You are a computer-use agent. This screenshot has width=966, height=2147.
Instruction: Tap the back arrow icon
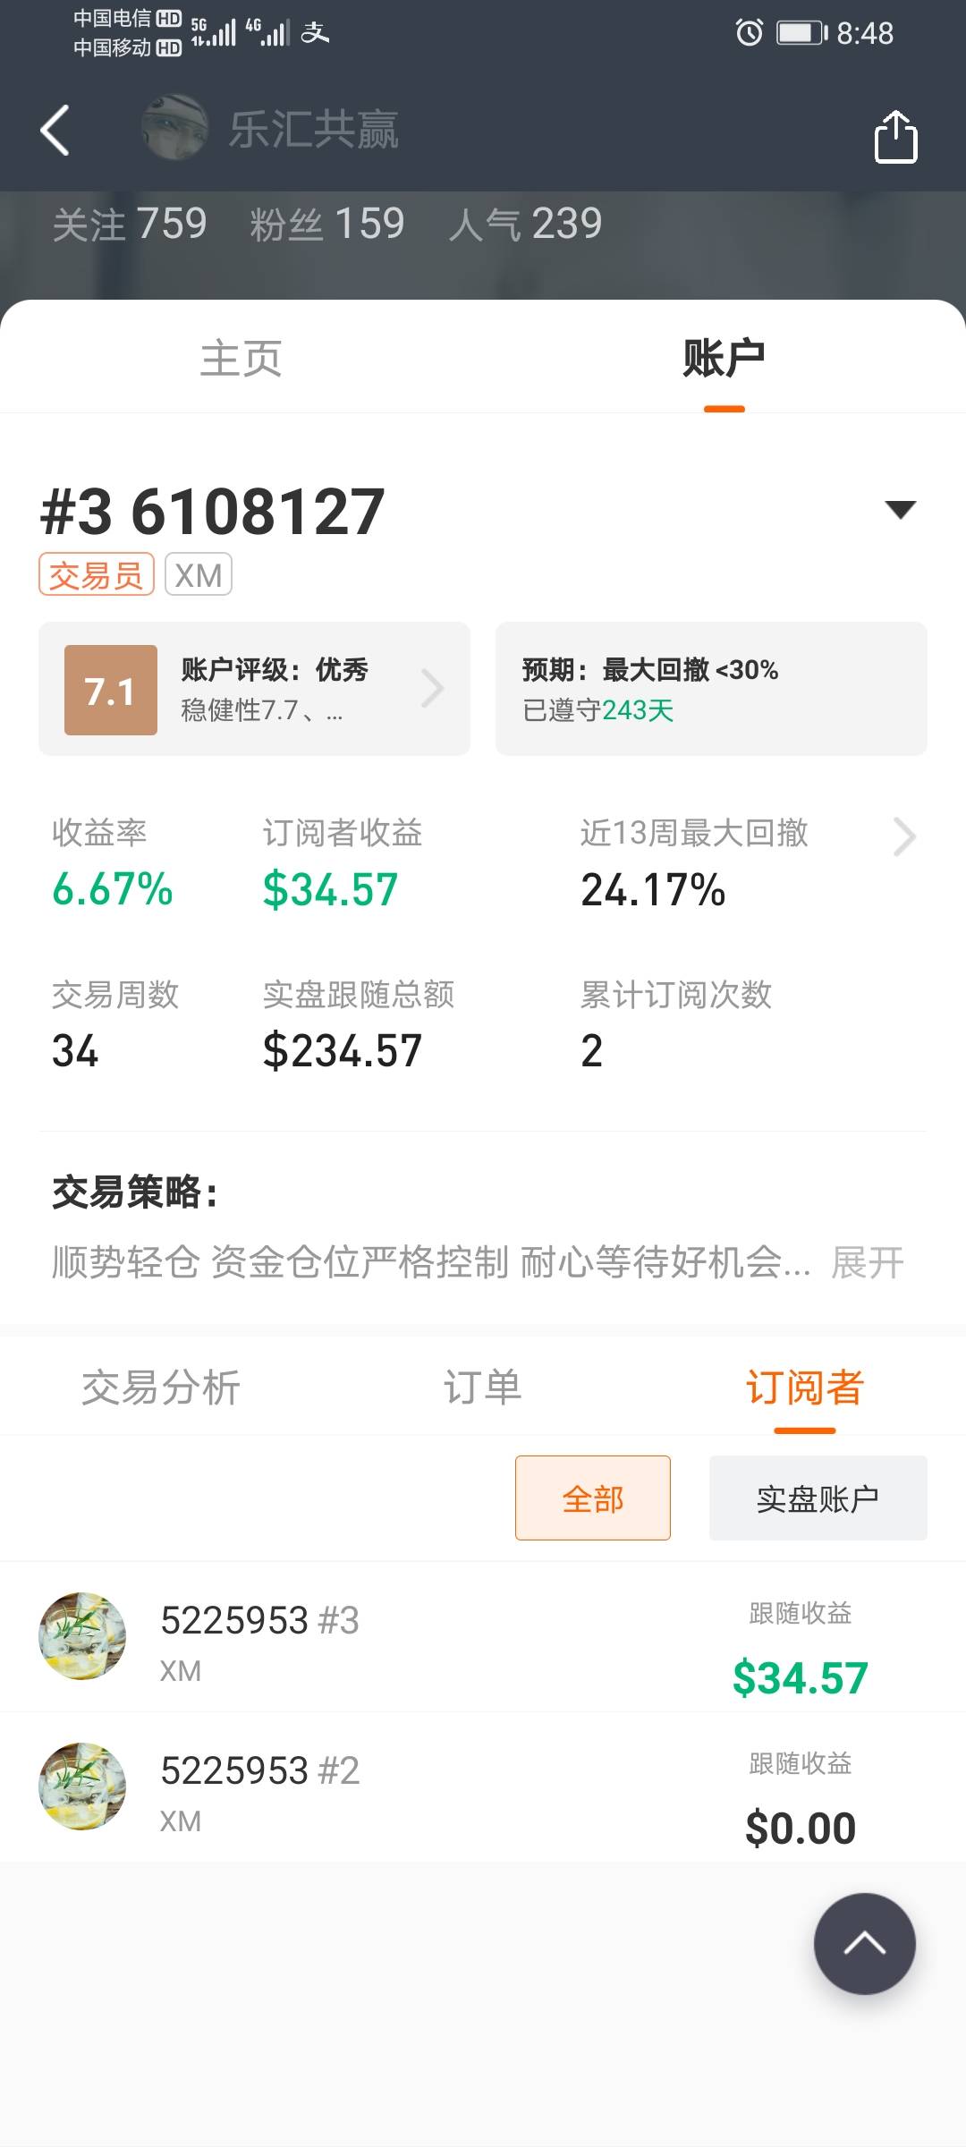click(55, 131)
